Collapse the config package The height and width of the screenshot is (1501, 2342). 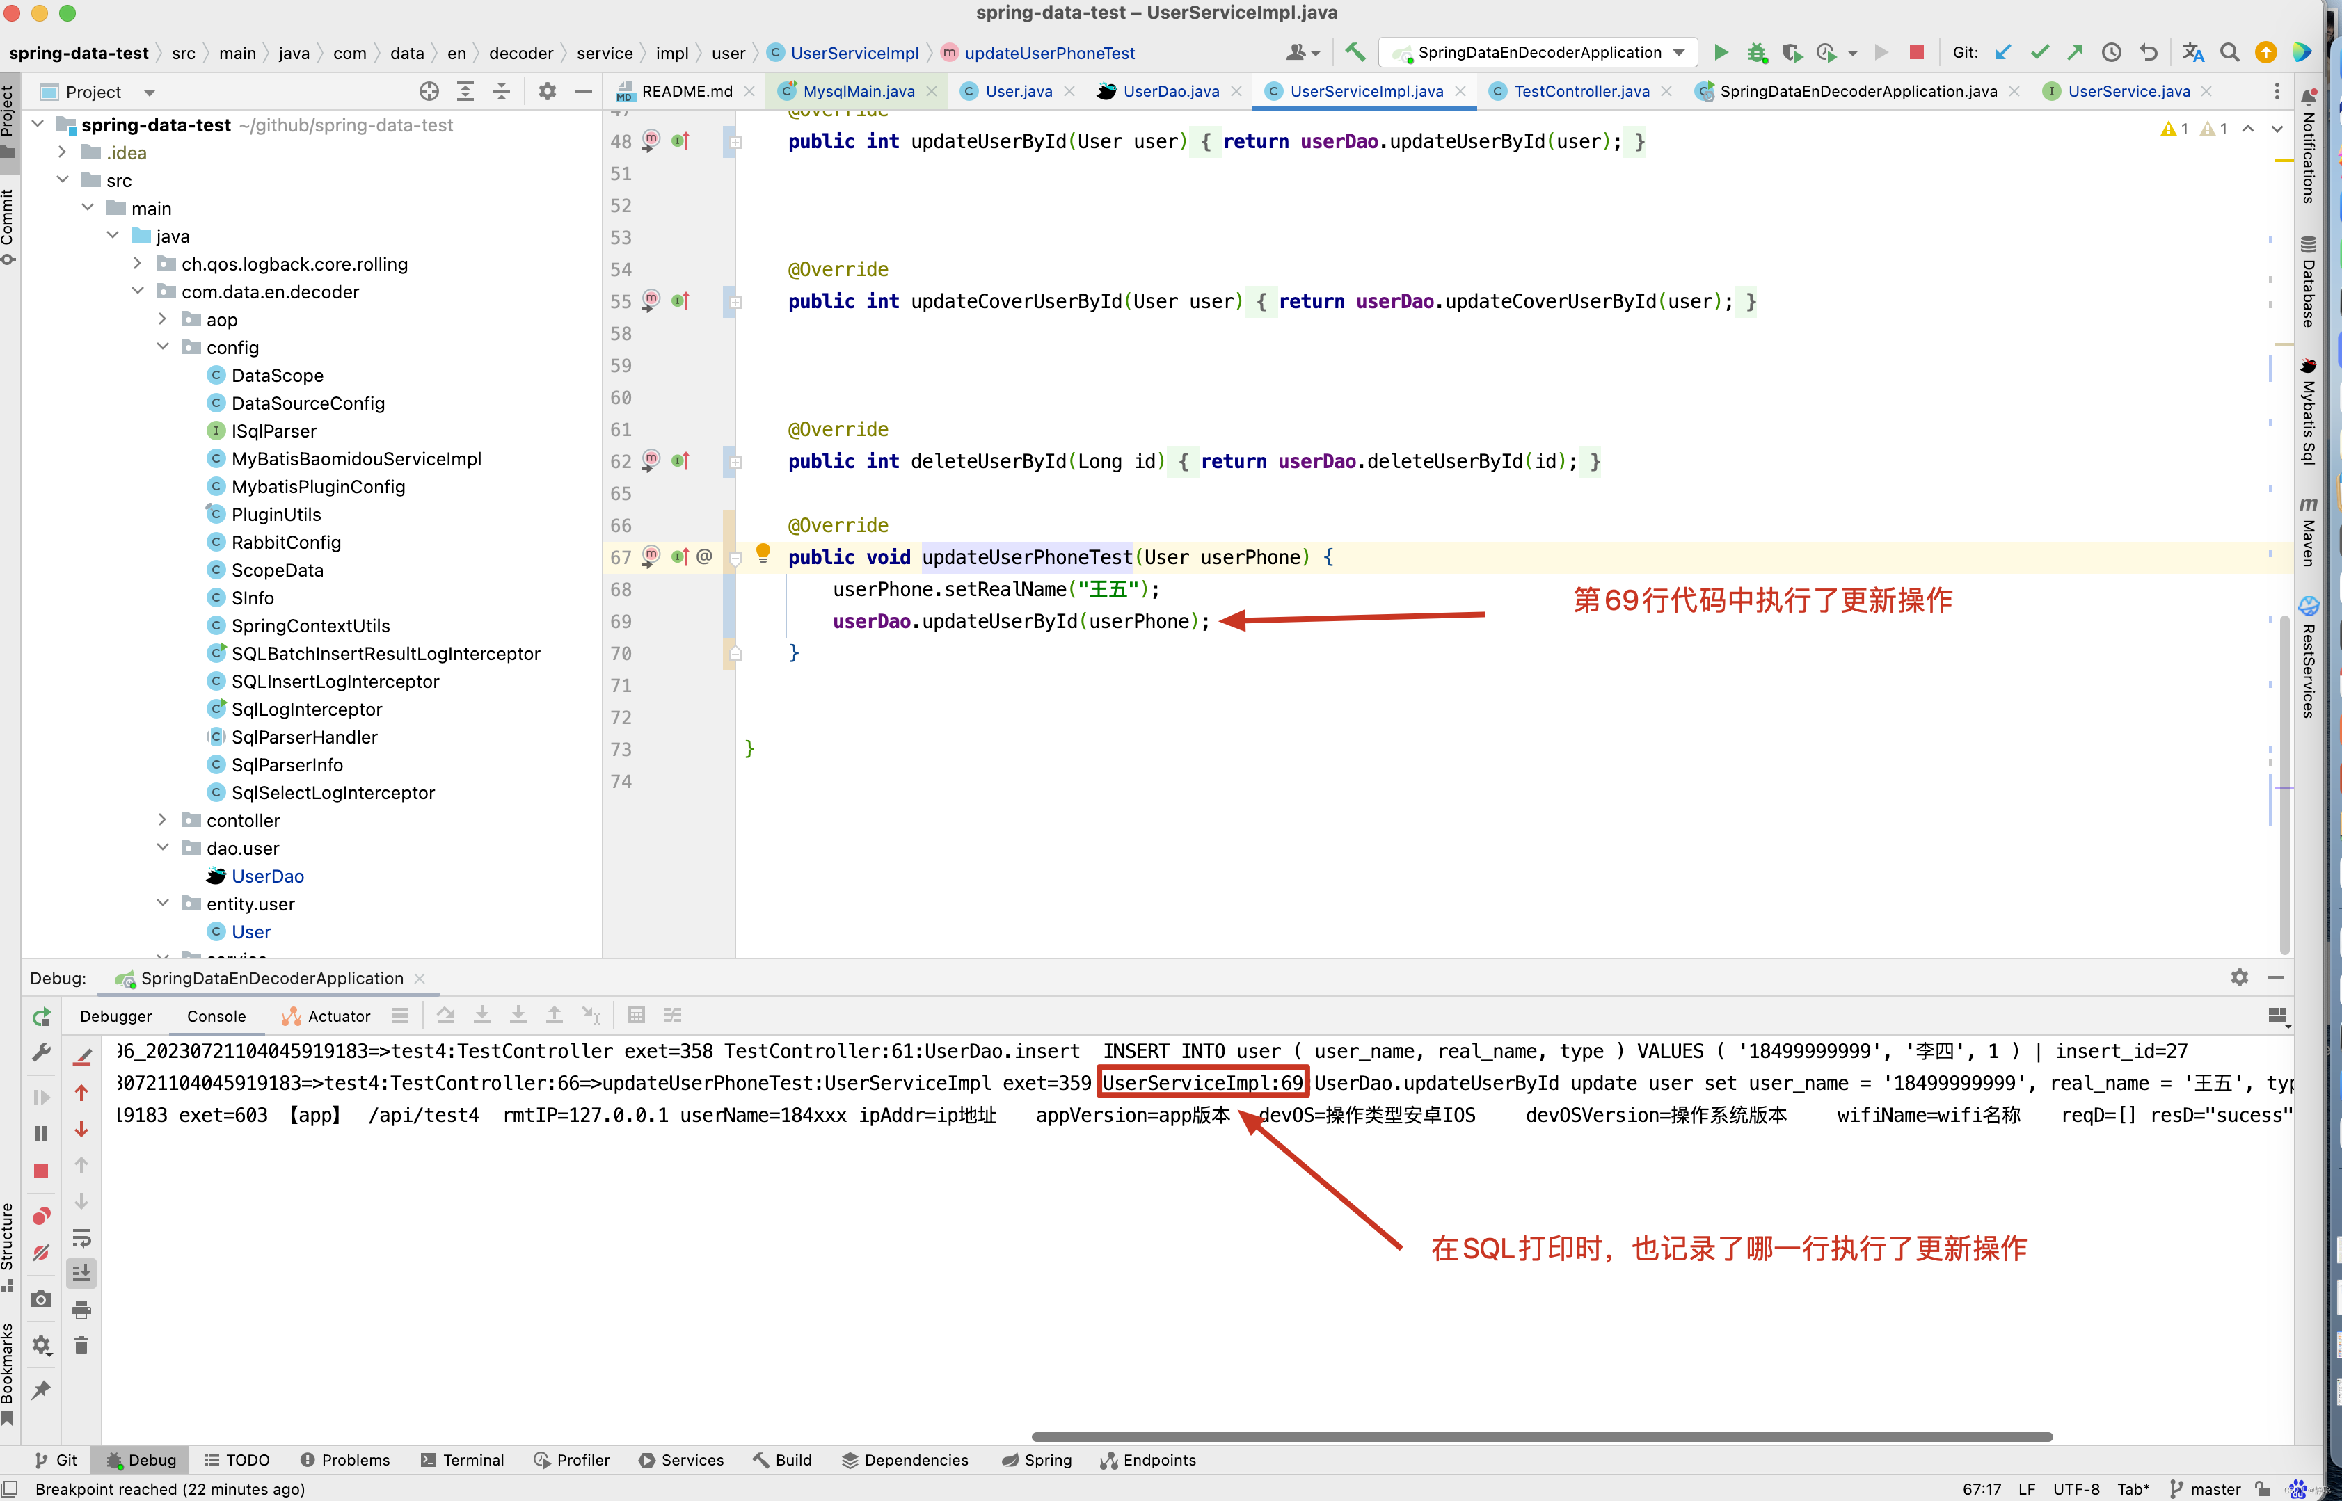[x=163, y=347]
